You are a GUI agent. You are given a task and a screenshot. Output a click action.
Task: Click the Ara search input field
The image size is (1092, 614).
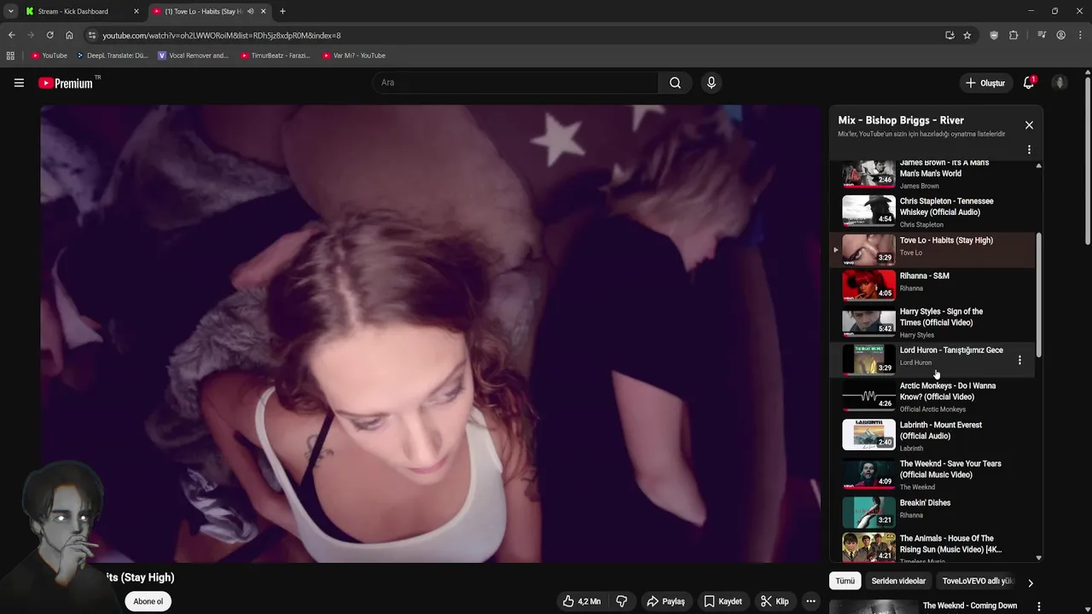point(514,83)
